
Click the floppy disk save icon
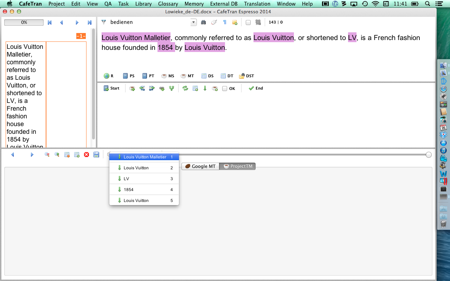[x=96, y=155]
